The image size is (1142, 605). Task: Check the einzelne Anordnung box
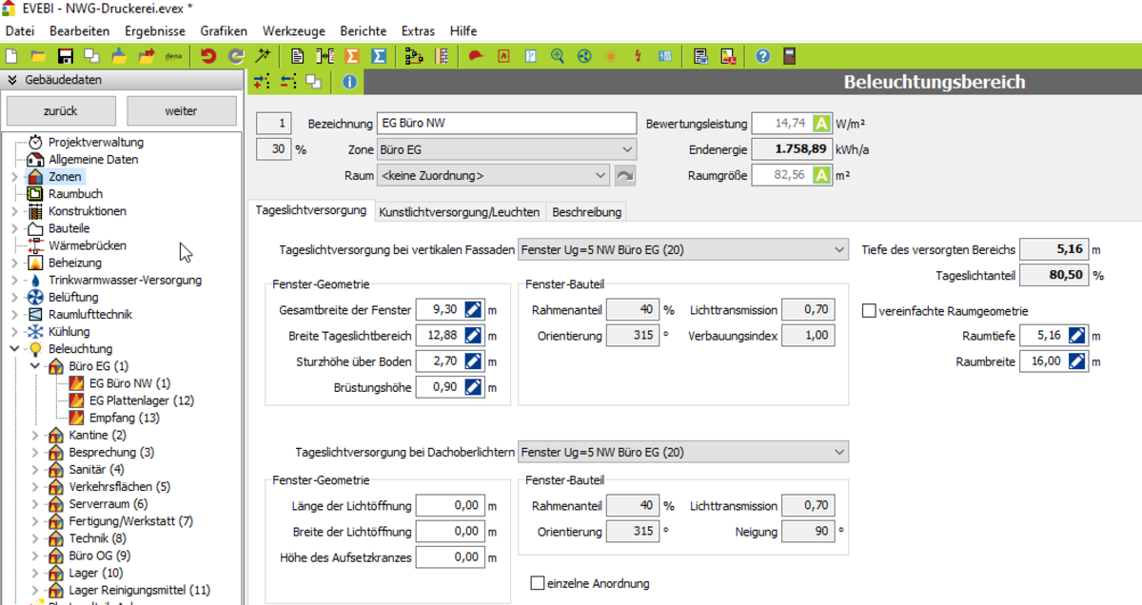click(538, 583)
